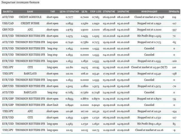Image resolution: width=181 pixels, height=134 pixels.
Task: Select profit value -138
Action: click(174, 74)
